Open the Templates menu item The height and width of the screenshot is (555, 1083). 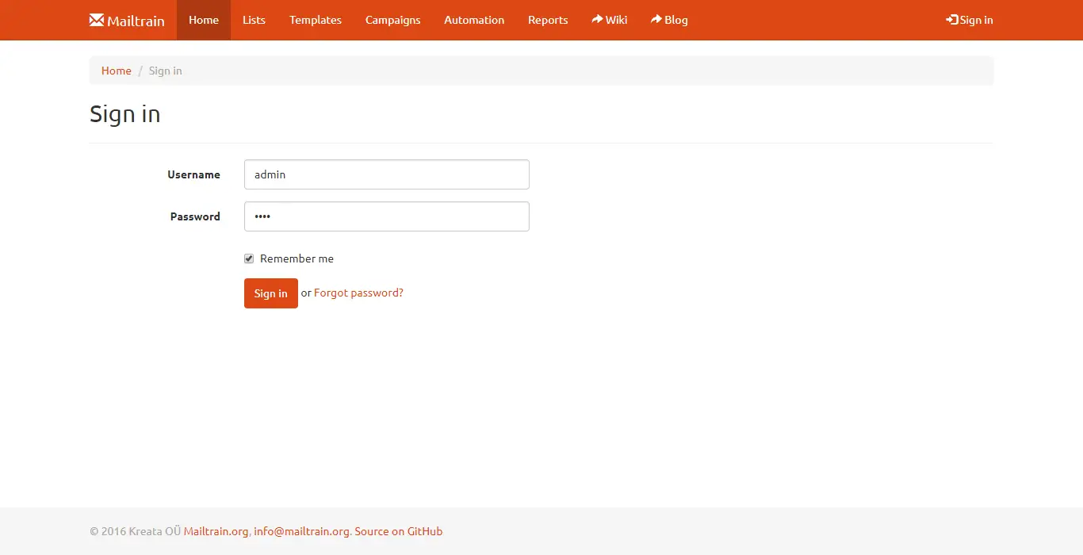click(x=316, y=20)
